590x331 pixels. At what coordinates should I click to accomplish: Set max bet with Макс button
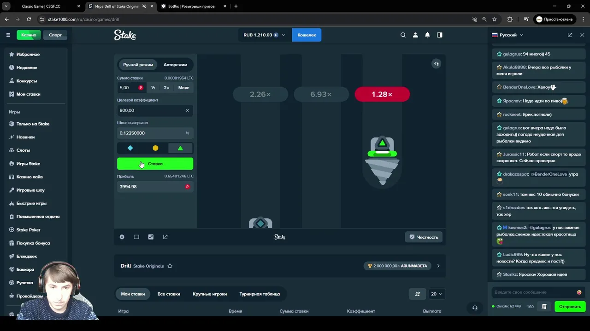point(183,88)
